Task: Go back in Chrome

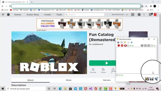Action: 3,6
